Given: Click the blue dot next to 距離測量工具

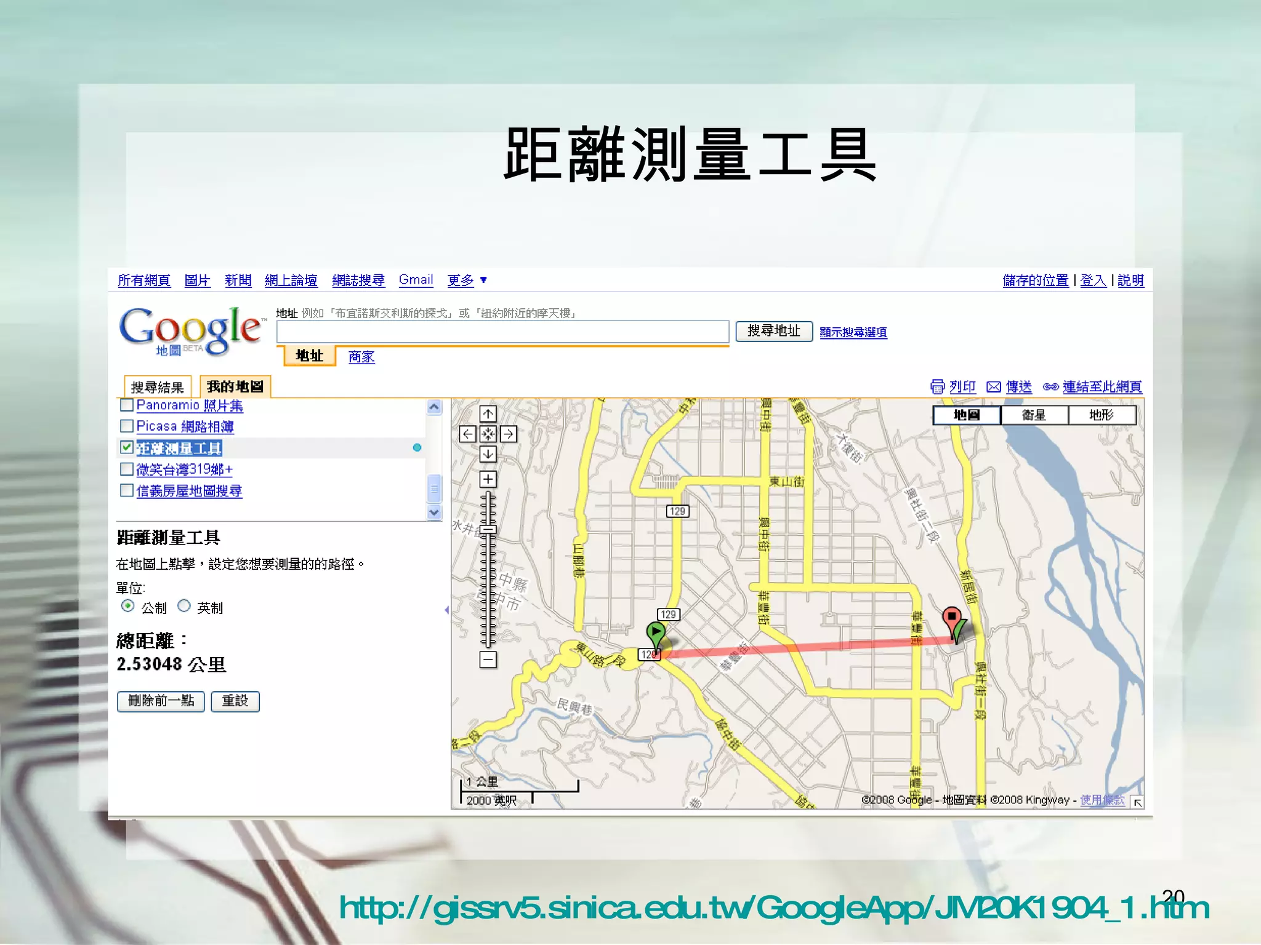Looking at the screenshot, I should [417, 448].
